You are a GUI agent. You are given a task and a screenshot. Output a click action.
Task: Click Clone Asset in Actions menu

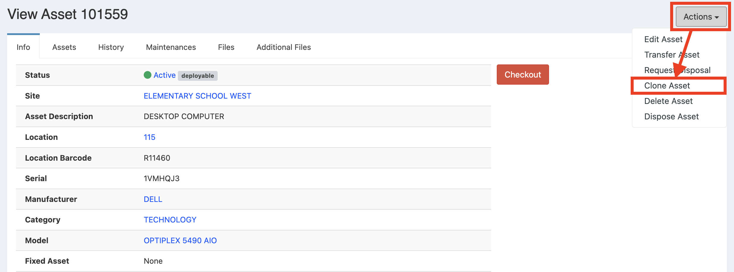667,86
